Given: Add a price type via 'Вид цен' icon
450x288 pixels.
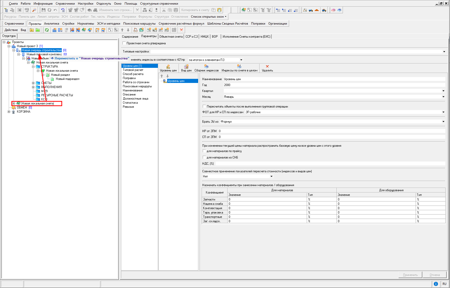Looking at the screenshot, I should pyautogui.click(x=186, y=68).
